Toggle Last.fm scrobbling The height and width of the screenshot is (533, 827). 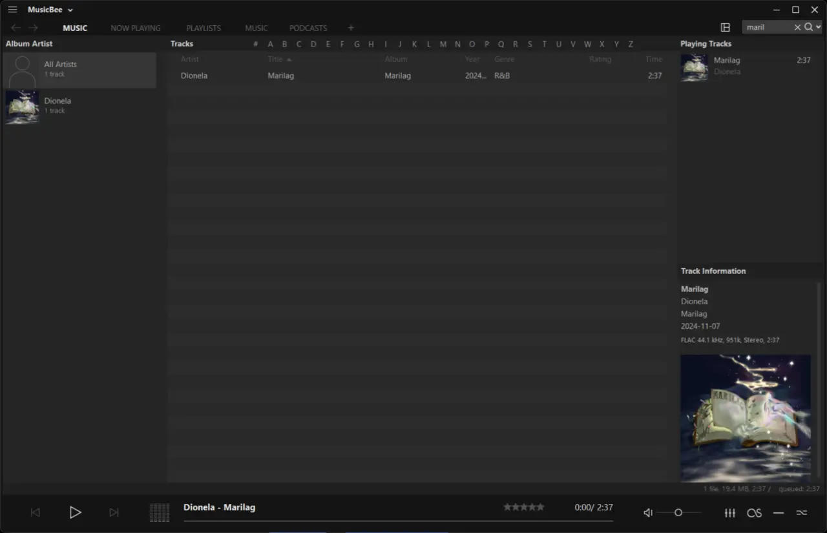click(754, 513)
